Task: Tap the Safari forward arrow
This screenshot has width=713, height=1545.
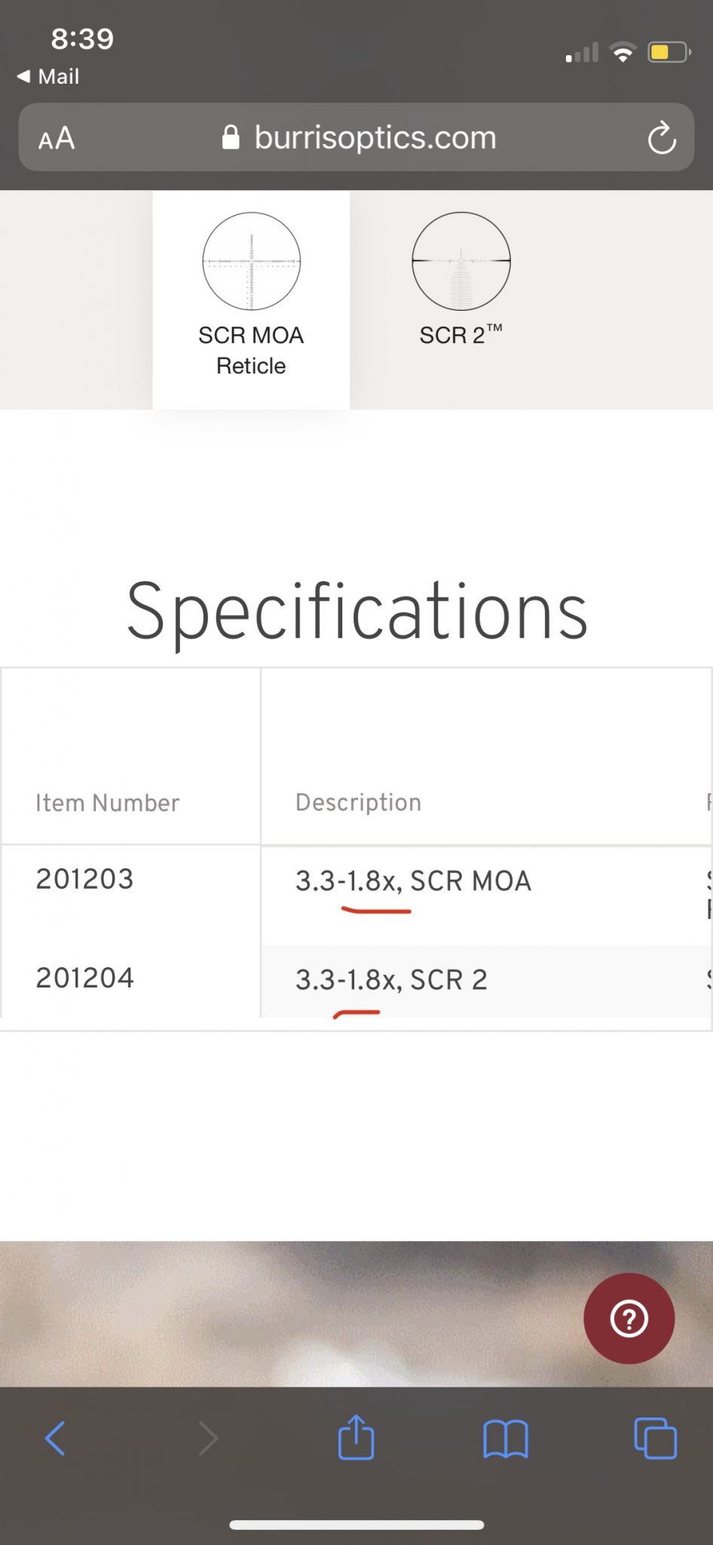Action: click(x=208, y=1438)
